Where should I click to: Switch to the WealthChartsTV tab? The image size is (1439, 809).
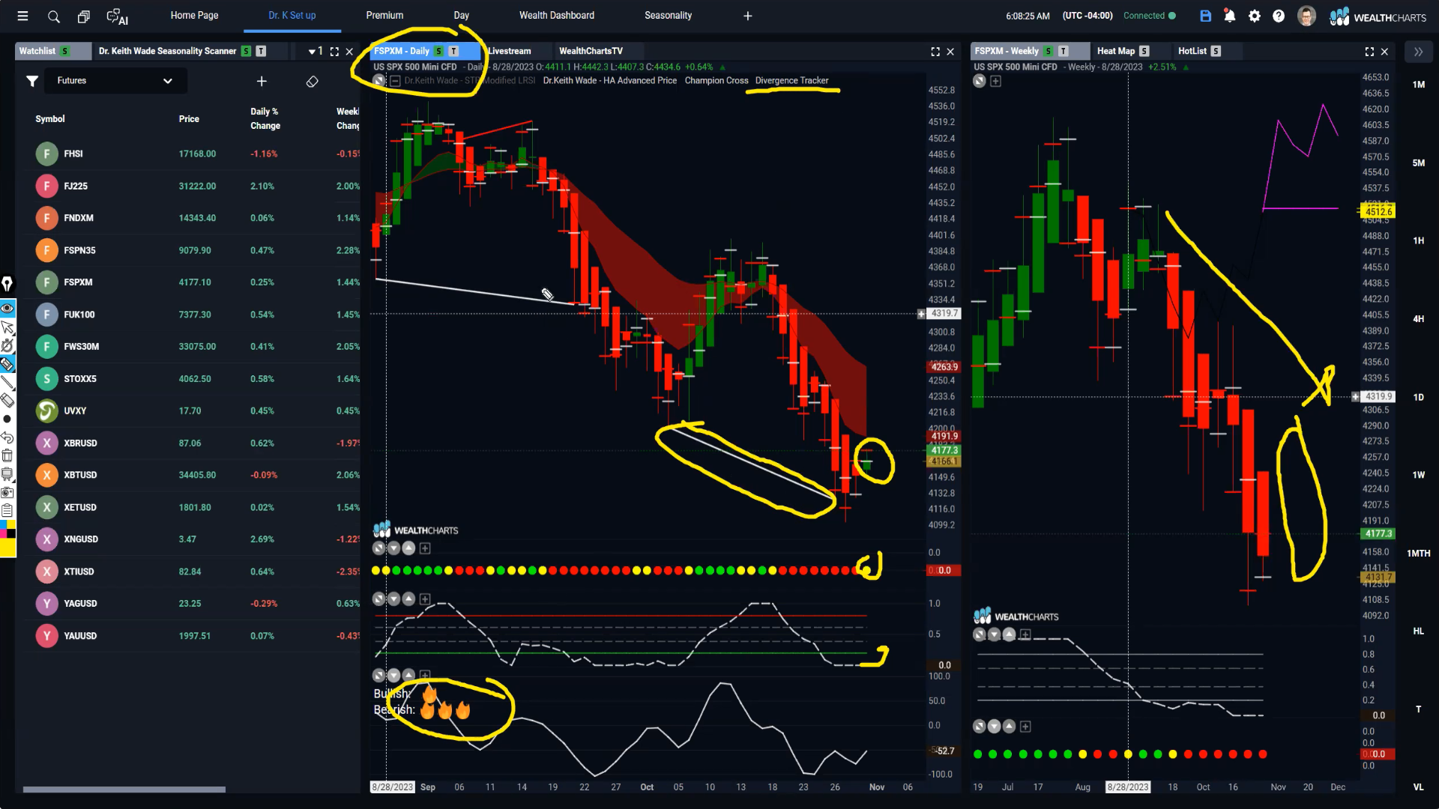591,51
